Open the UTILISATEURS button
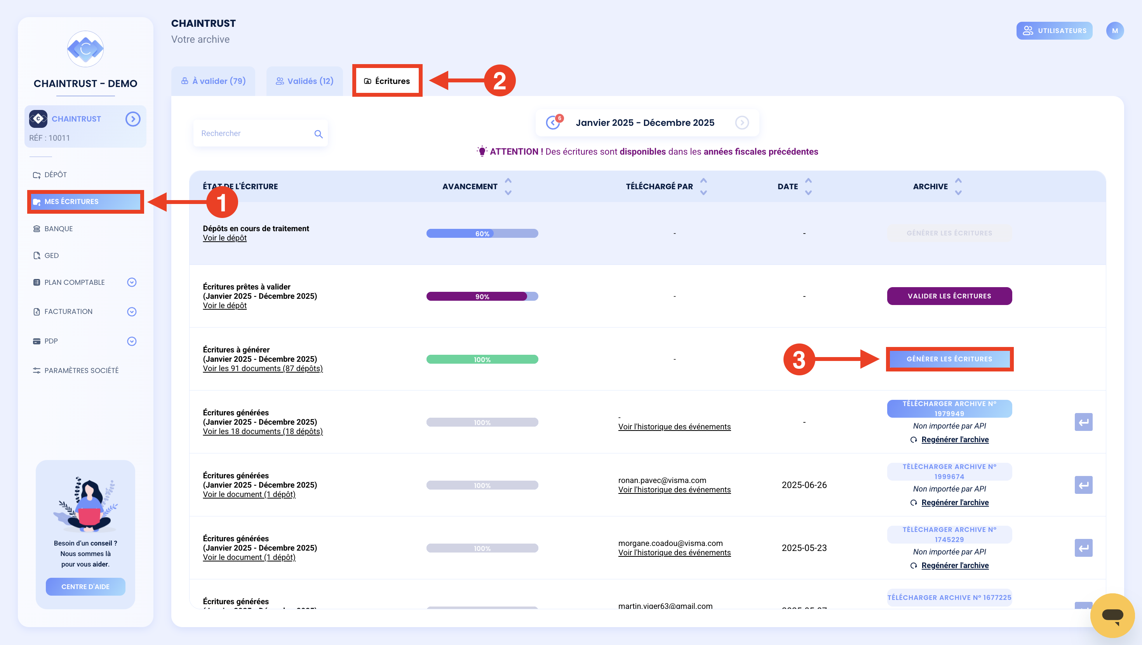Screen dimensions: 1142x645 click(x=1054, y=31)
